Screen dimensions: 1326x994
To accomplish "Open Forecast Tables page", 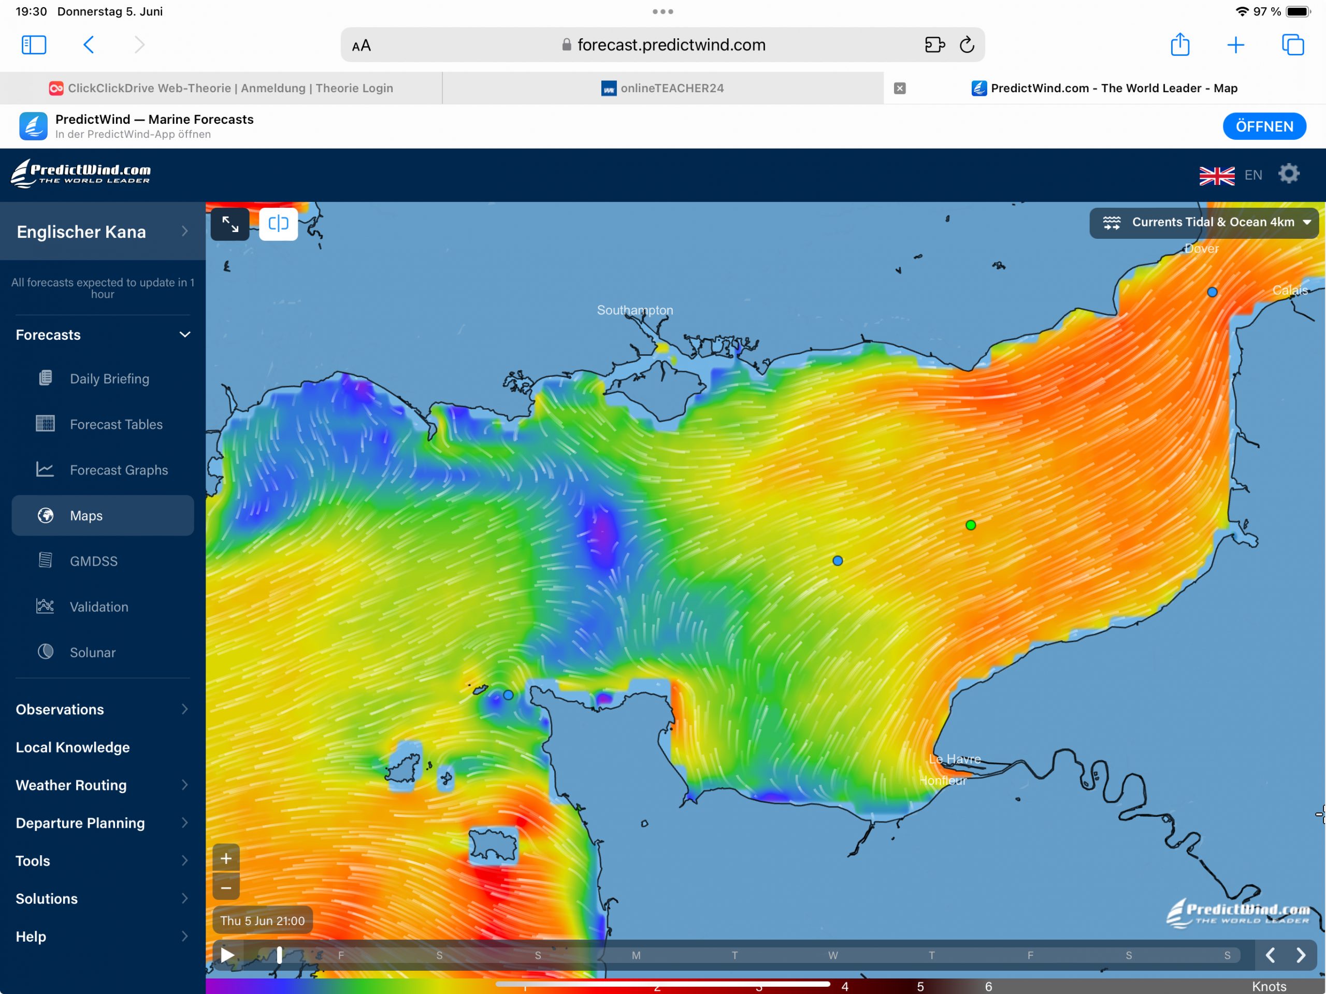I will pyautogui.click(x=116, y=424).
